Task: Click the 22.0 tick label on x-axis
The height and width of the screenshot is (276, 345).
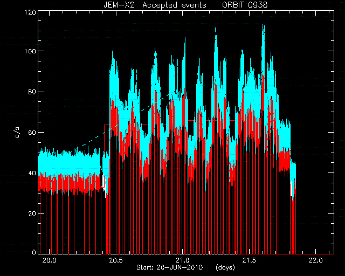Action: click(x=316, y=260)
